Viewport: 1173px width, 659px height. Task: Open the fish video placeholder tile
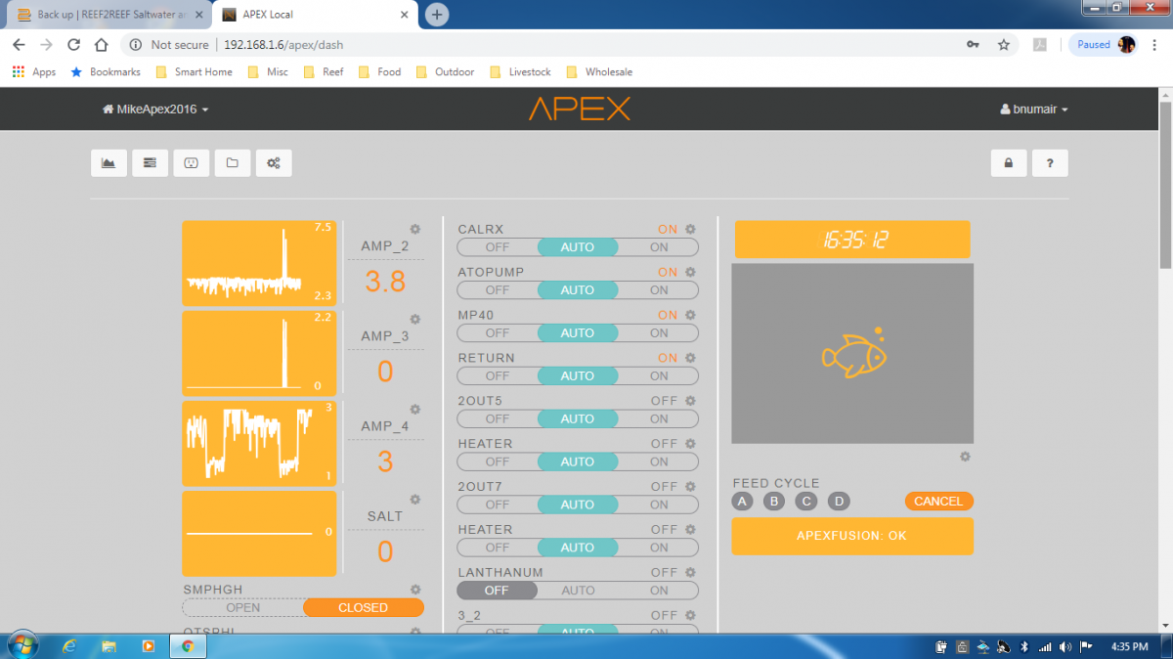pos(852,353)
